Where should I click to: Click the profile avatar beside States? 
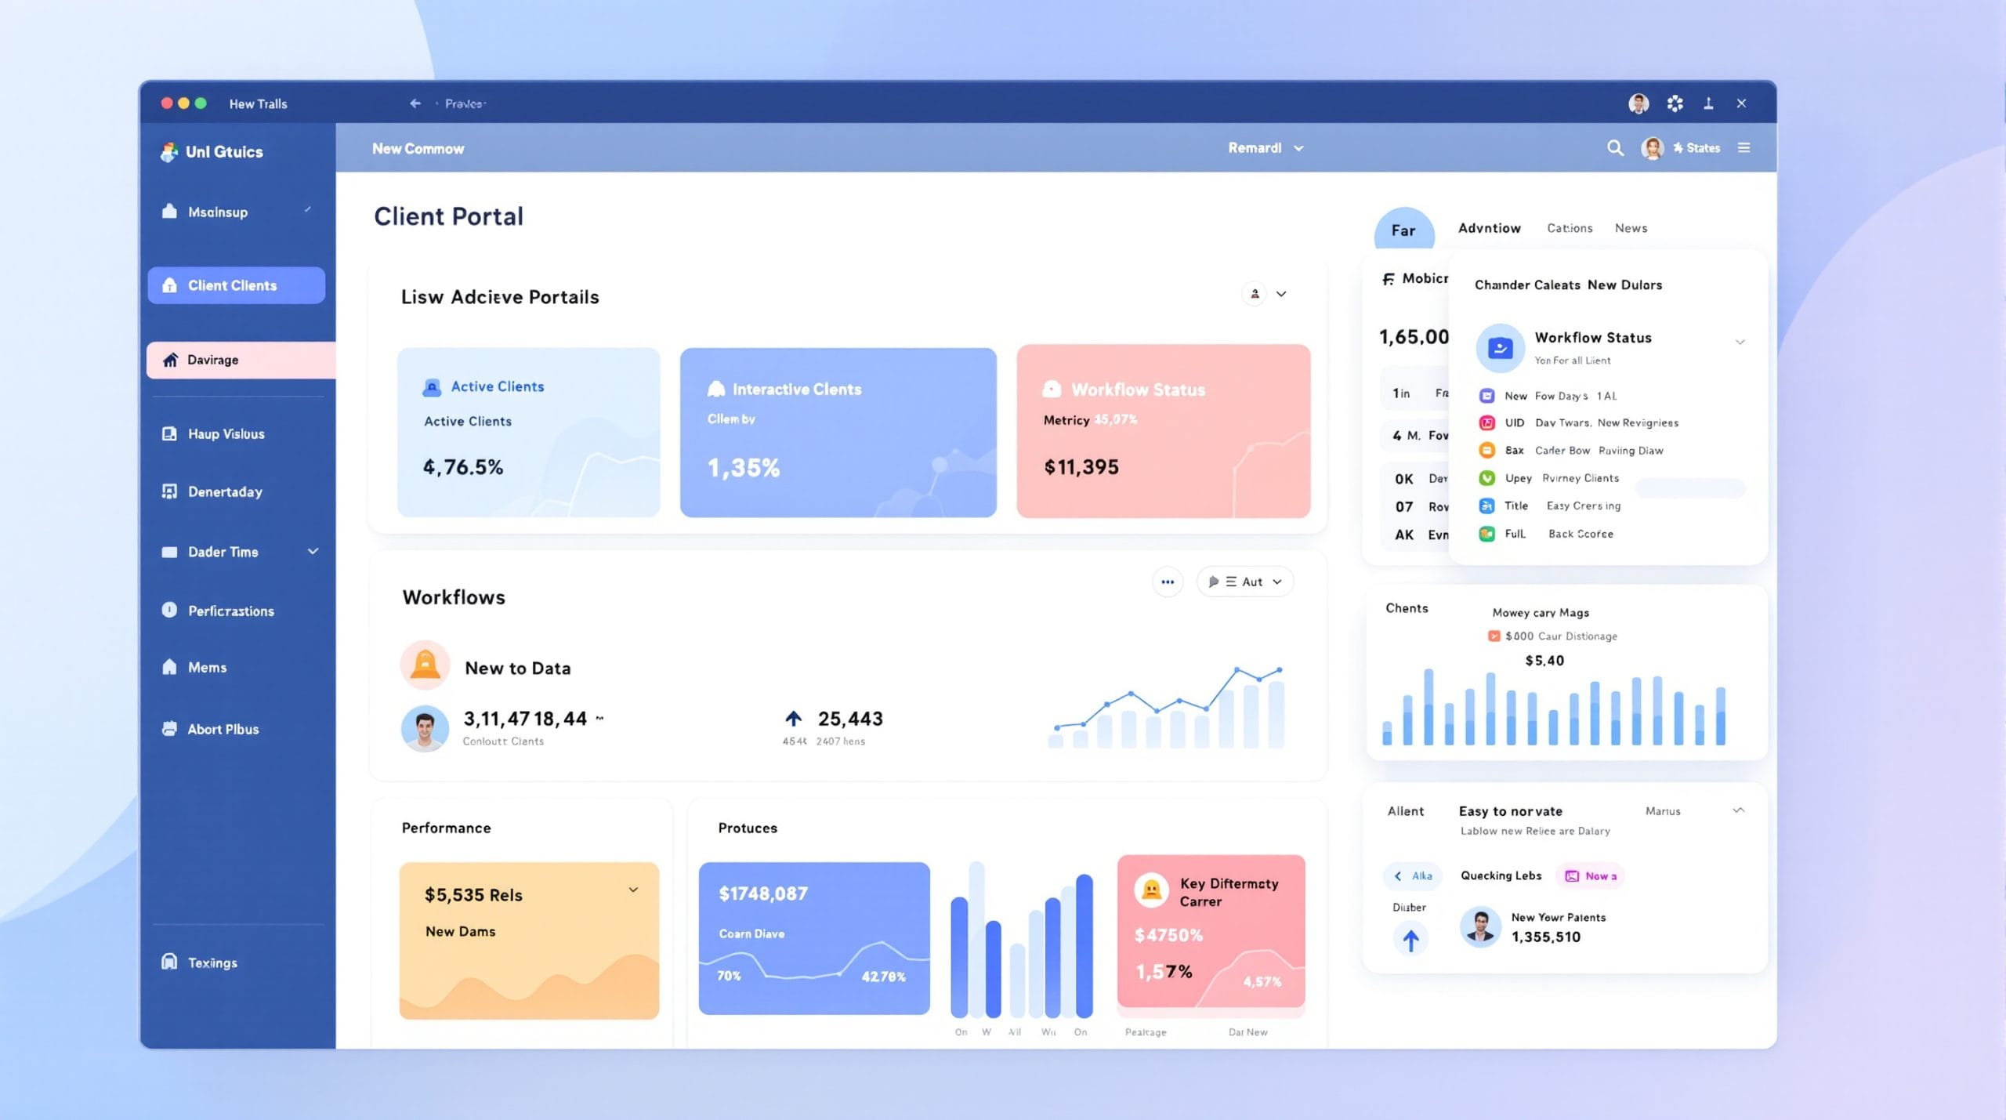click(x=1653, y=148)
